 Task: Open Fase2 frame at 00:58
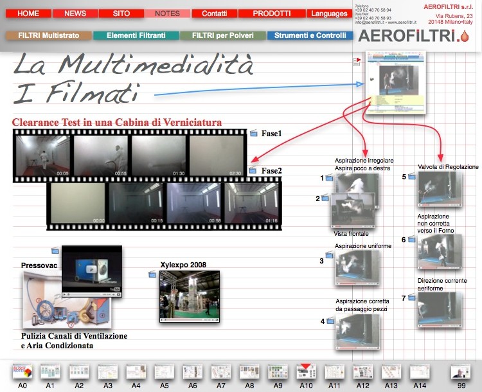(x=194, y=203)
